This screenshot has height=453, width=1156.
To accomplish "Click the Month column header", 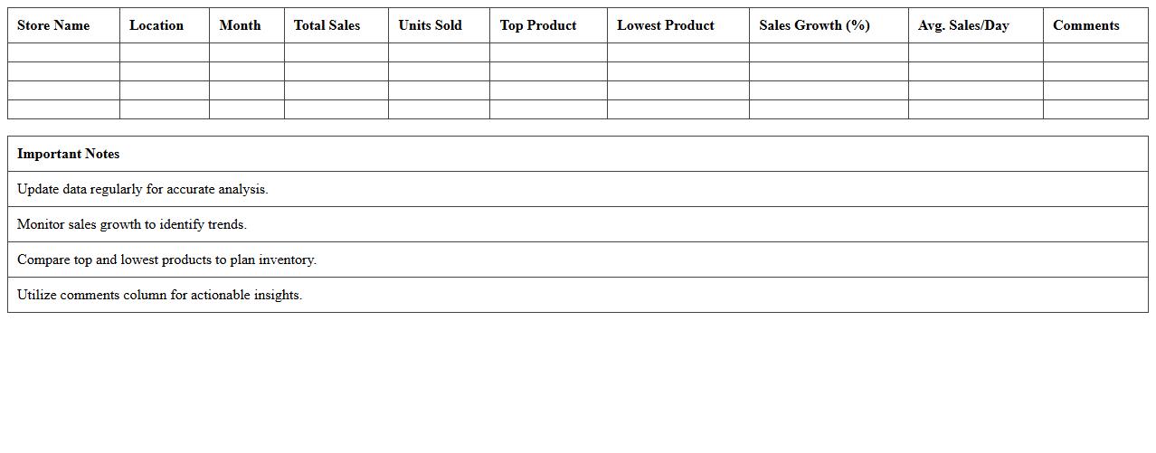I will 240,25.
